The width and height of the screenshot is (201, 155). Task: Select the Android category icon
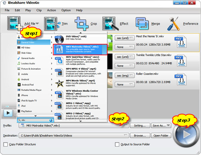pyautogui.click(x=19, y=79)
